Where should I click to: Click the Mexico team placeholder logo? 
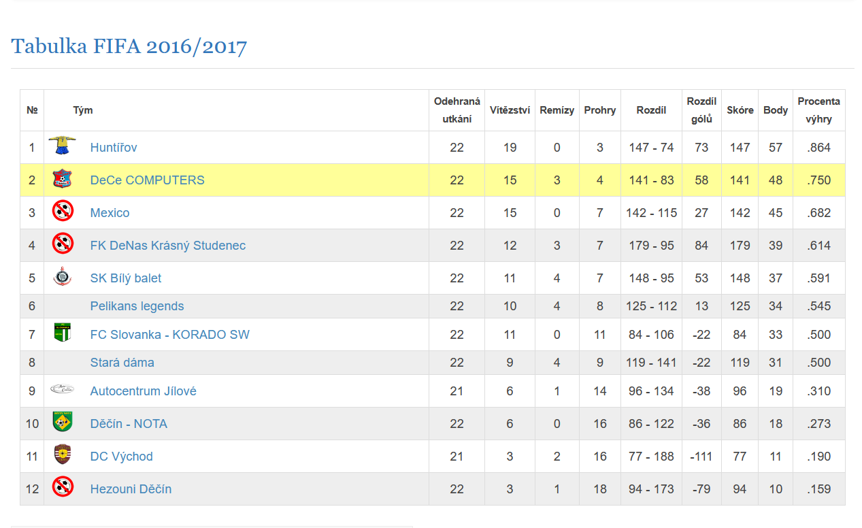tap(63, 212)
